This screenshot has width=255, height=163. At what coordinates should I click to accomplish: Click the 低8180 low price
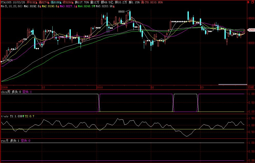55,2
